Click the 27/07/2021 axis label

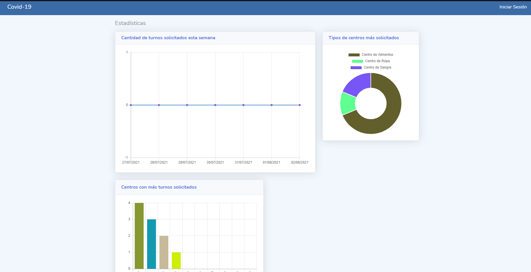pyautogui.click(x=131, y=162)
